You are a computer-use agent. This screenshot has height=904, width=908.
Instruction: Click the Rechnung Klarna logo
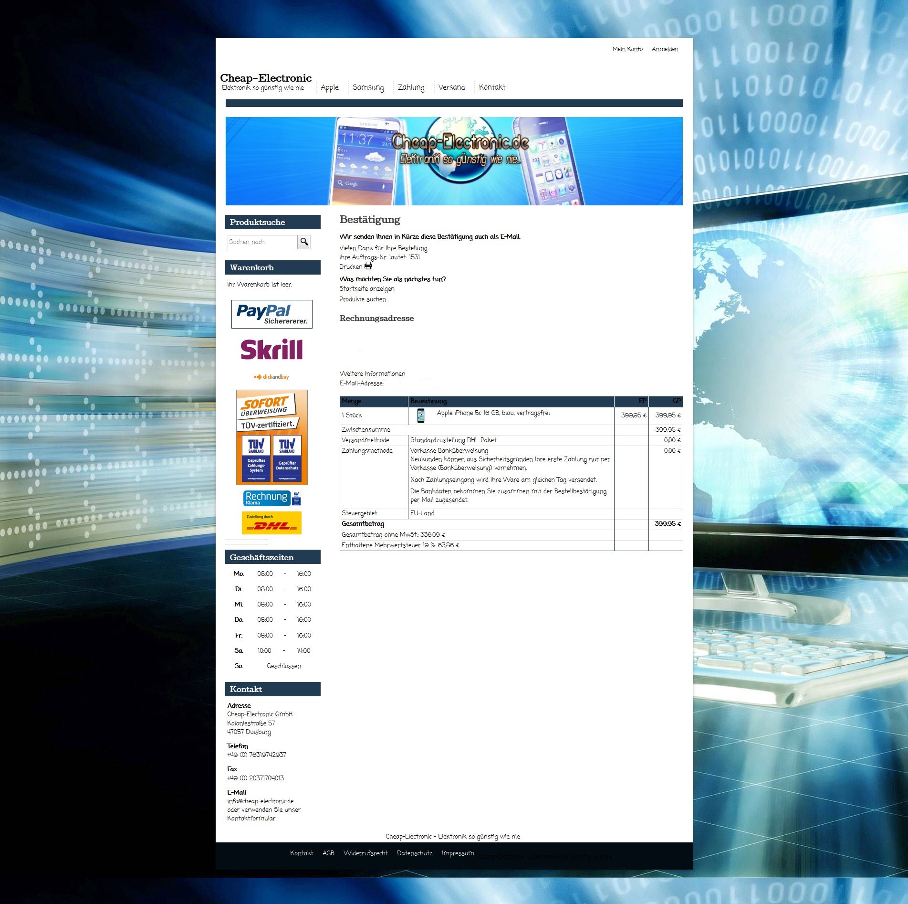click(272, 498)
